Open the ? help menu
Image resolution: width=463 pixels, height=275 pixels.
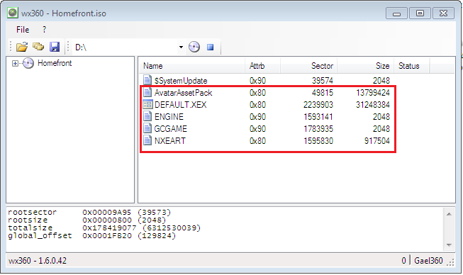44,30
